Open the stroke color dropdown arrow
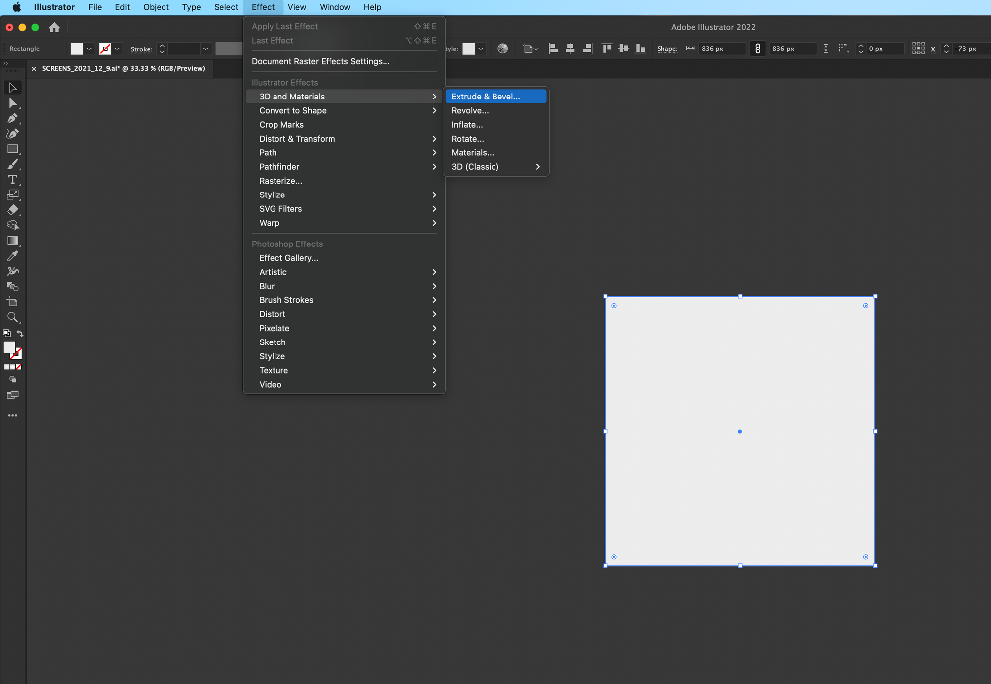The image size is (991, 684). point(117,49)
